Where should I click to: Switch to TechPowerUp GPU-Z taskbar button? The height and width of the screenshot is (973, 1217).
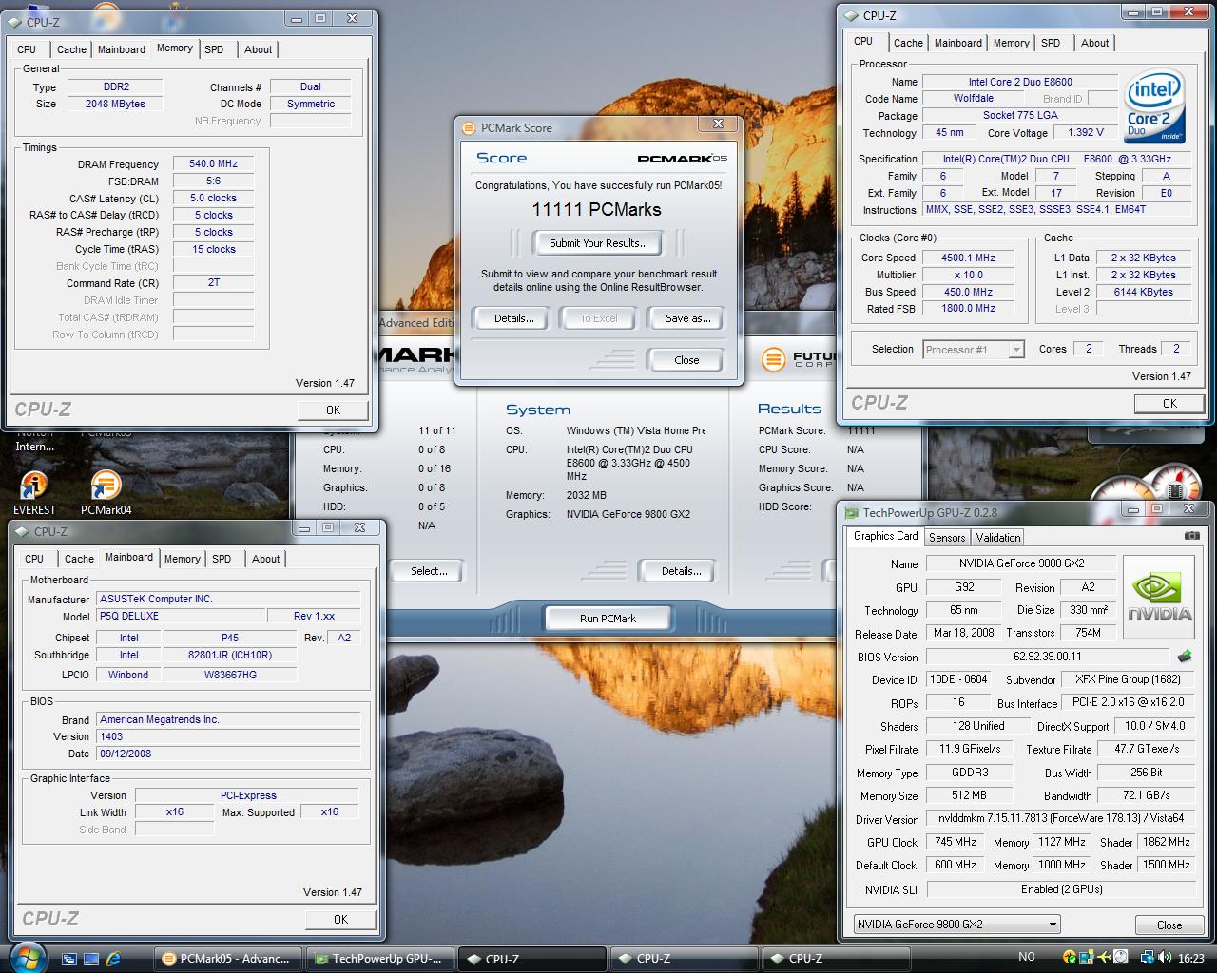tap(380, 958)
